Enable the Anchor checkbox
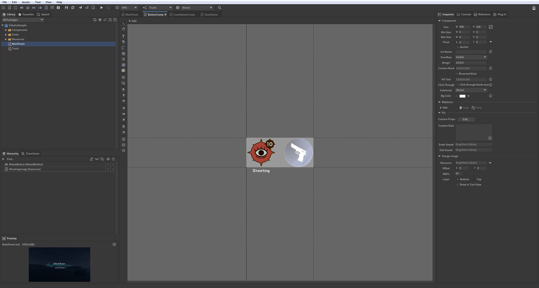The height and width of the screenshot is (288, 539). tap(458, 47)
